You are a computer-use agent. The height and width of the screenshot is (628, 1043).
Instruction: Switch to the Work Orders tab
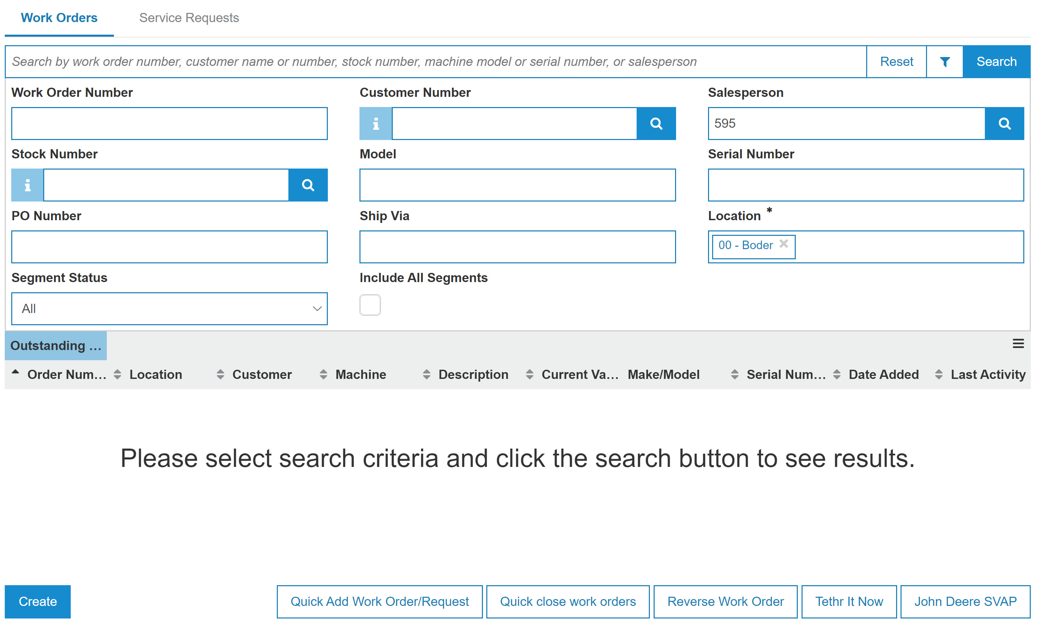point(59,18)
